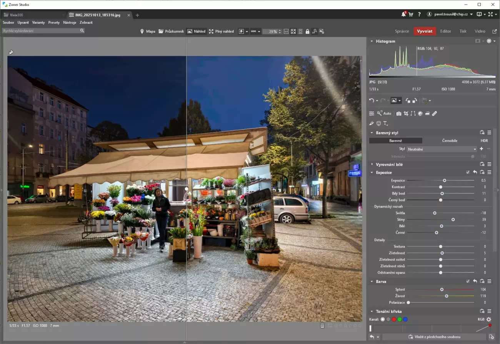
Task: Switch to the Editor module tab
Action: pyautogui.click(x=445, y=31)
